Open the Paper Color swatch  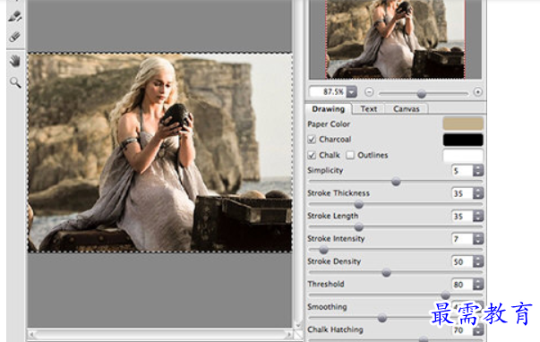[x=463, y=124]
